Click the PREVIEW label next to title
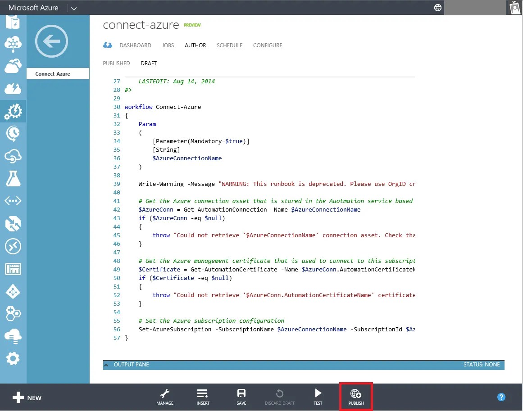 coord(192,25)
